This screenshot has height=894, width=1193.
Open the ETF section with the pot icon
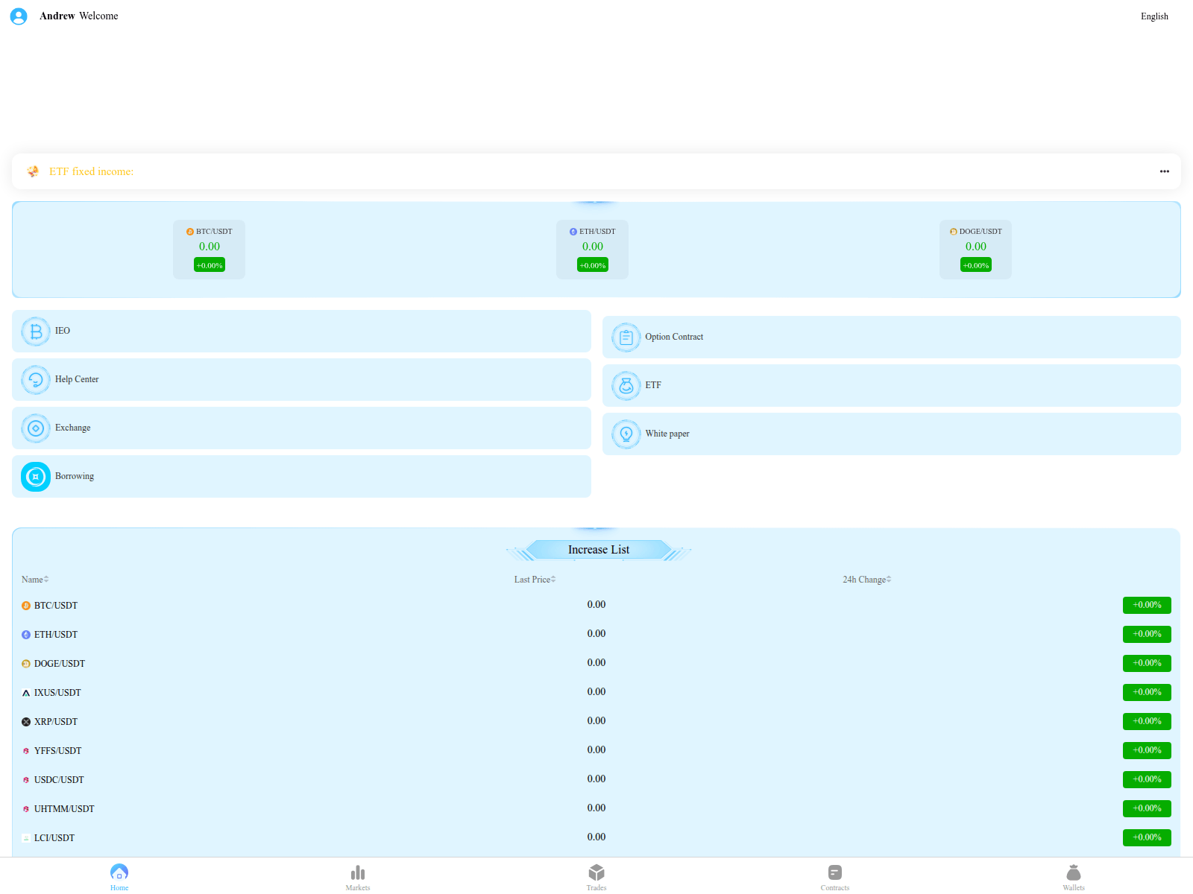coord(626,385)
